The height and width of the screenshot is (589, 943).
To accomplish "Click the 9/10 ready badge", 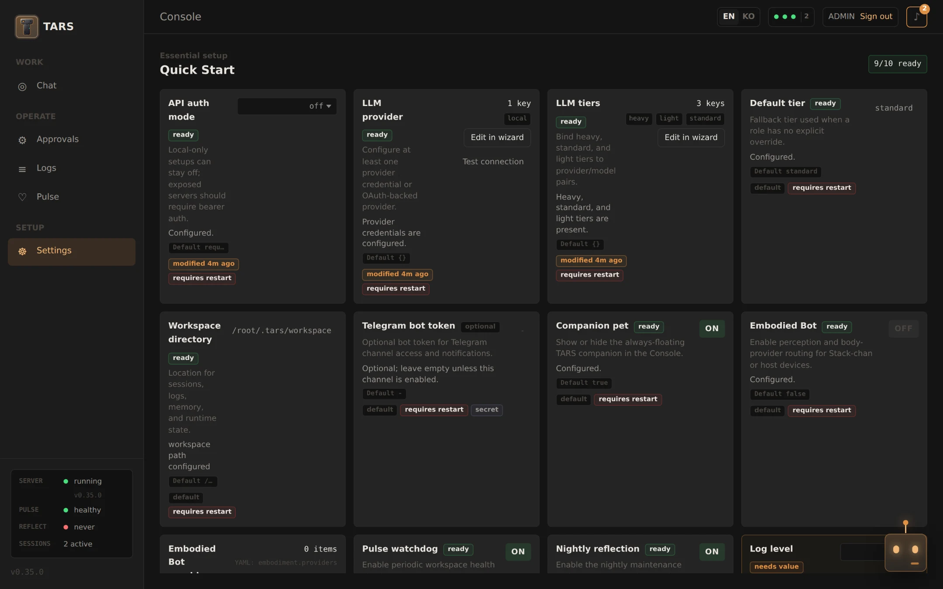I will [x=897, y=64].
